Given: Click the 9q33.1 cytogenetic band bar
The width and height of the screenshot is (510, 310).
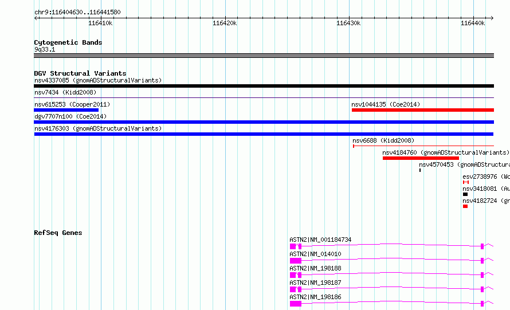Looking at the screenshot, I should [264, 56].
